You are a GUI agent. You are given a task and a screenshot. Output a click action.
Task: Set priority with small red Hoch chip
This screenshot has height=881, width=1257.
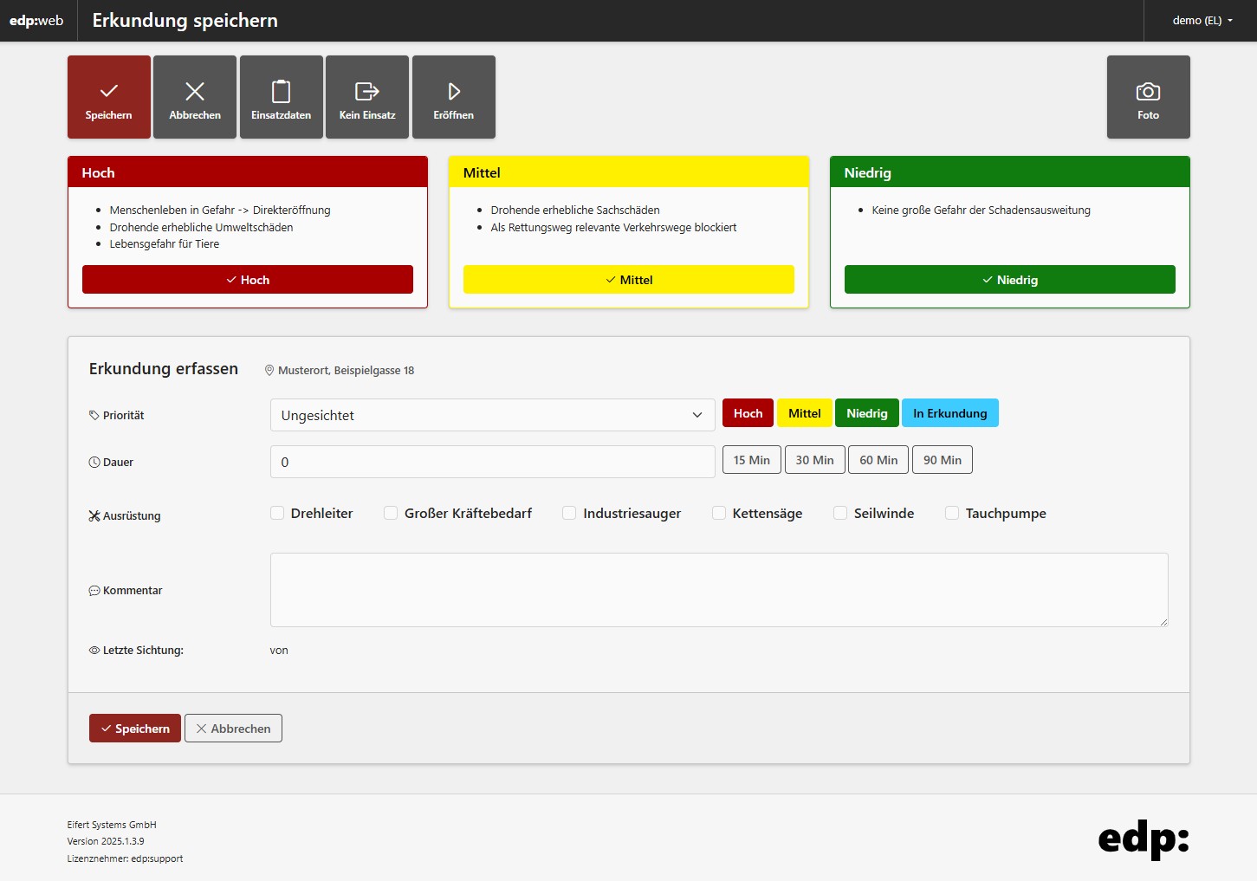[x=748, y=413]
